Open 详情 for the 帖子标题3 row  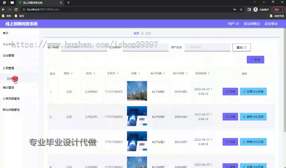point(230,142)
